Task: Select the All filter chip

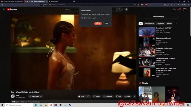Action: (141, 23)
